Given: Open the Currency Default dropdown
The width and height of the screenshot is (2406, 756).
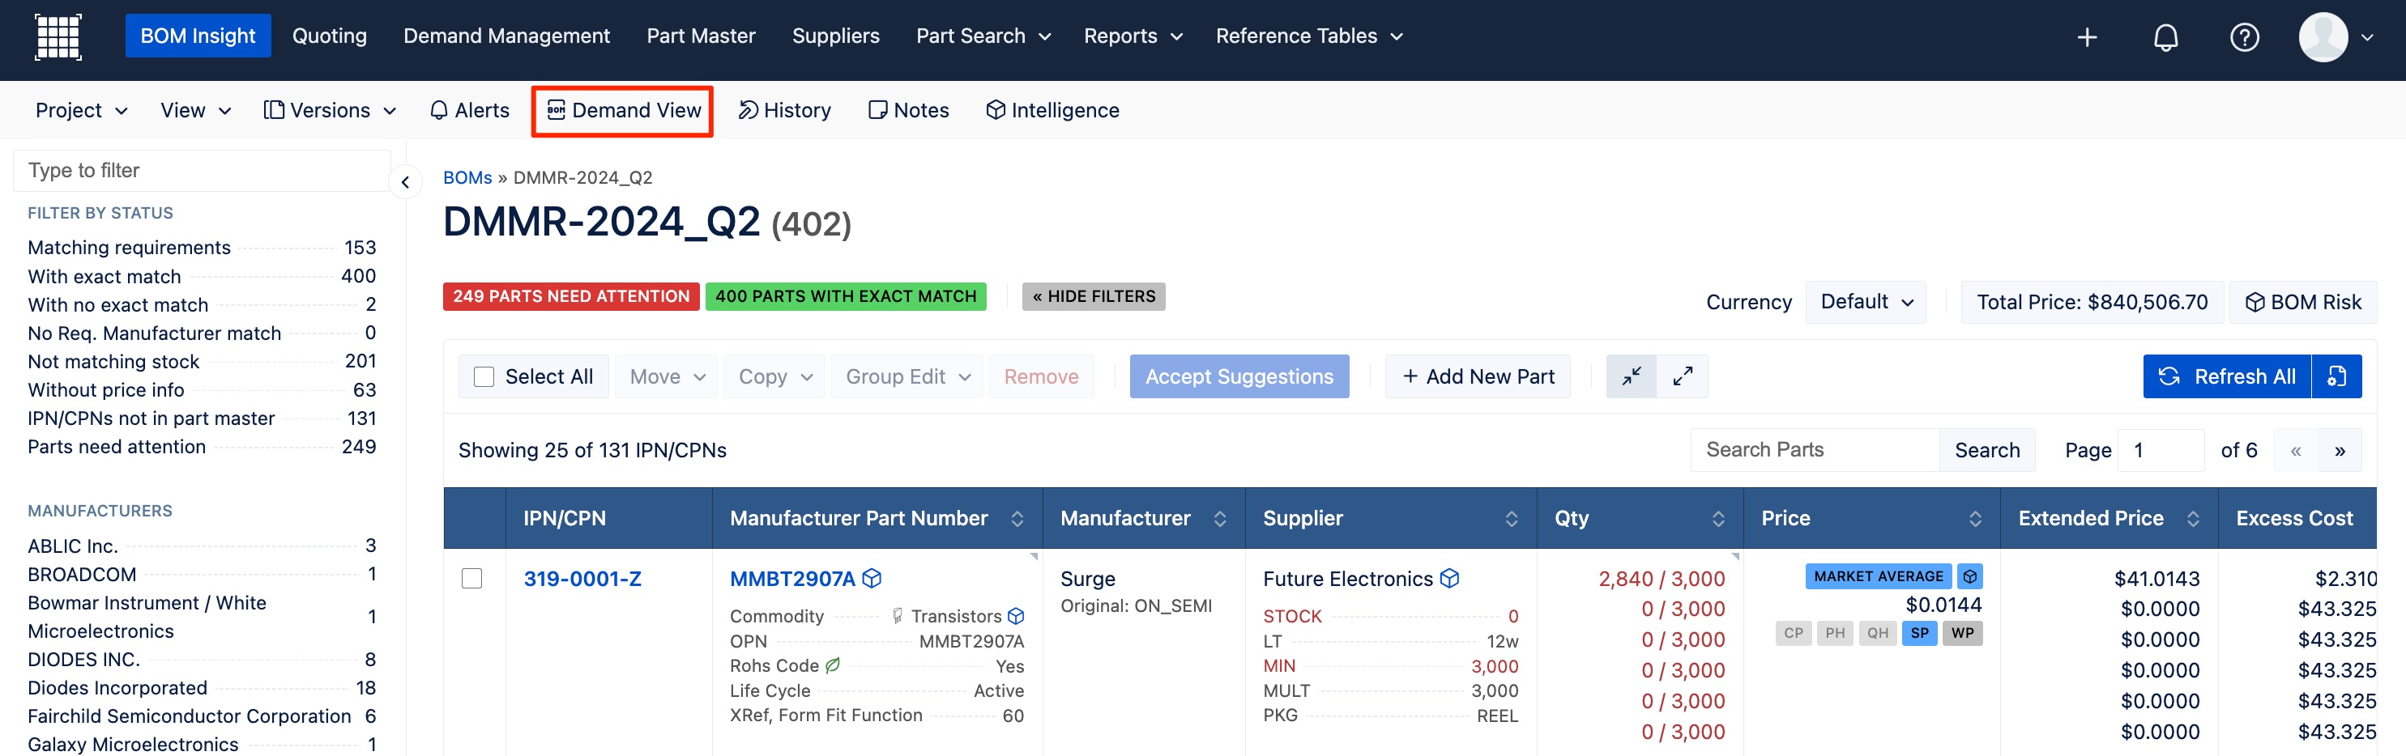Looking at the screenshot, I should point(1865,303).
